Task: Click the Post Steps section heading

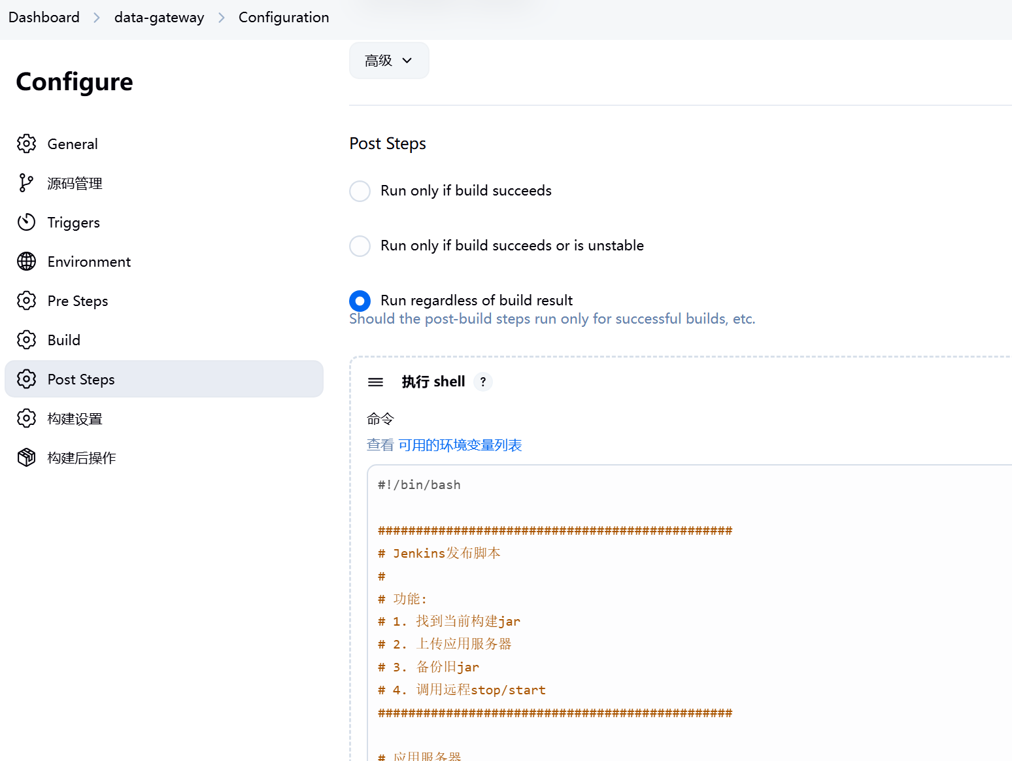Action: pyautogui.click(x=388, y=144)
